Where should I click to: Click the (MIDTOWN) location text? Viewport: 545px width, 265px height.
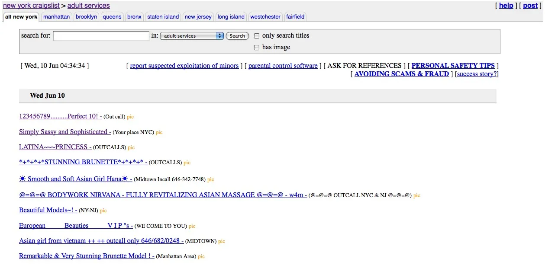(201, 241)
